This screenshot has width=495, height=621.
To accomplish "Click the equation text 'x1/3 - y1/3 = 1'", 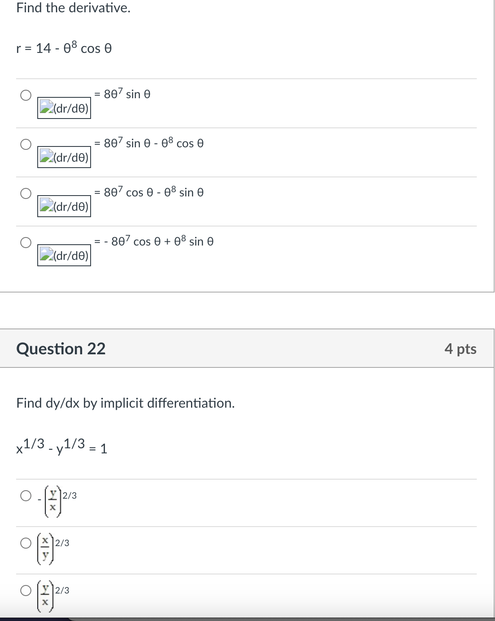I will pyautogui.click(x=61, y=448).
